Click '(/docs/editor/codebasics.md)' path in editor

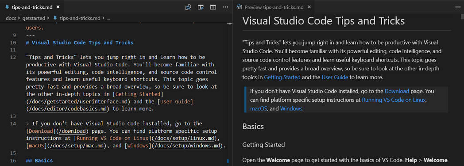[x=68, y=109]
